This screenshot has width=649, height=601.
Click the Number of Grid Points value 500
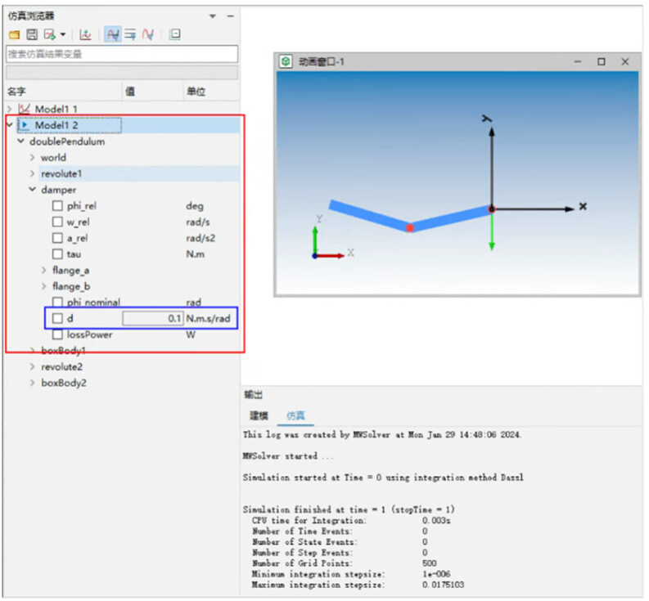coord(429,563)
